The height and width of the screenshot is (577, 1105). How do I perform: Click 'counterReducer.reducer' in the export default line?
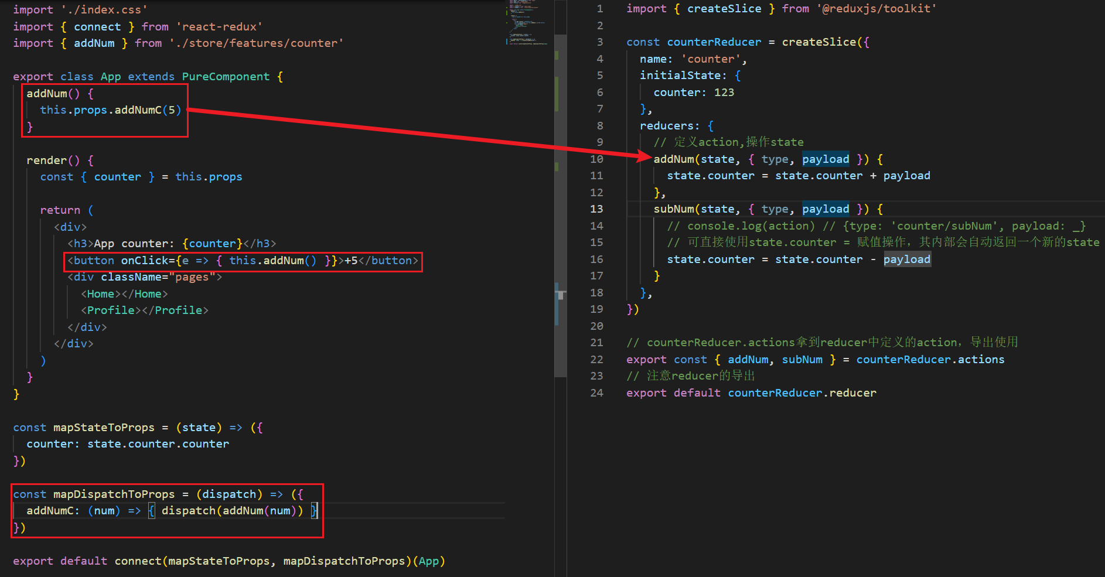[x=802, y=393]
